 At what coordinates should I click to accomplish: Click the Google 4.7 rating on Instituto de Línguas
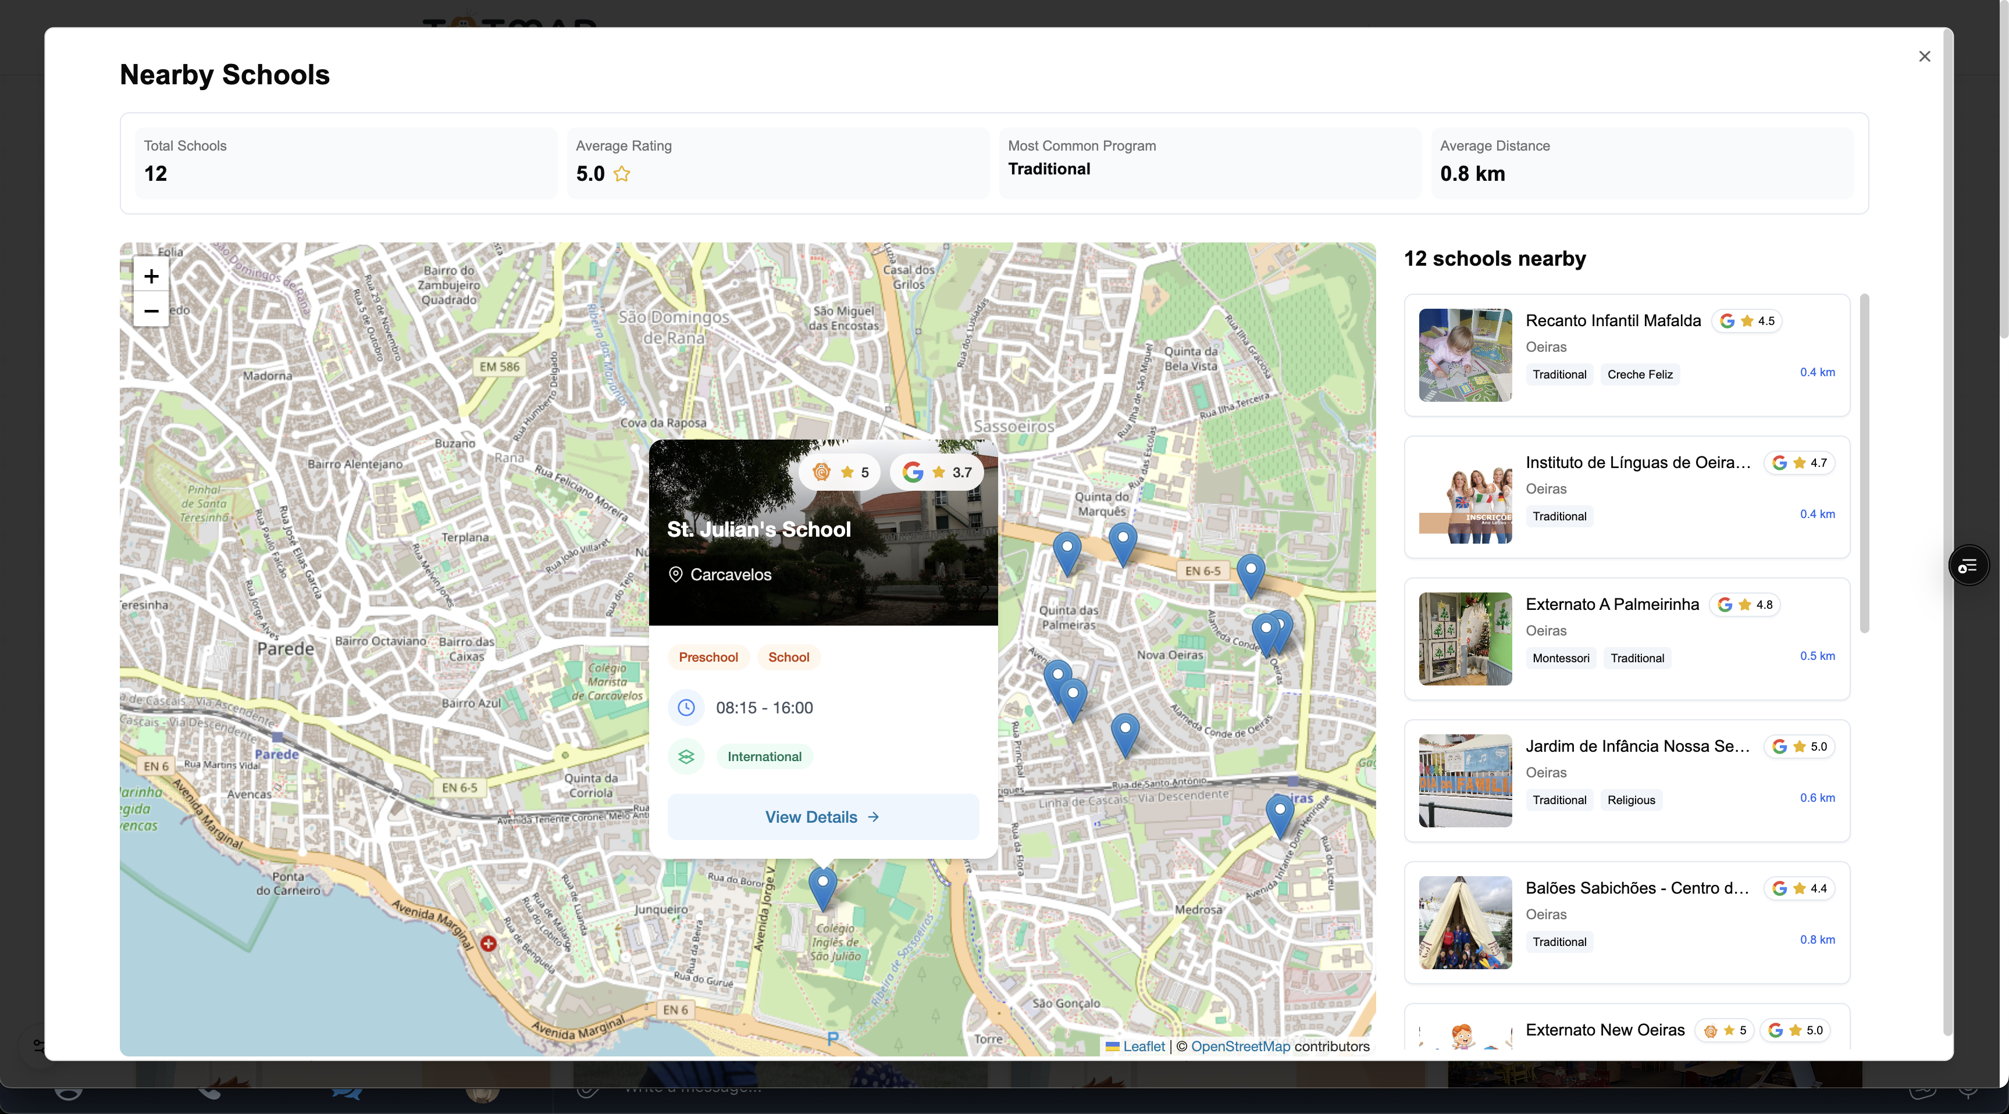tap(1799, 463)
